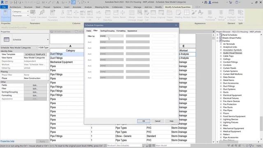Click the Edit button next to Fields

35,85
